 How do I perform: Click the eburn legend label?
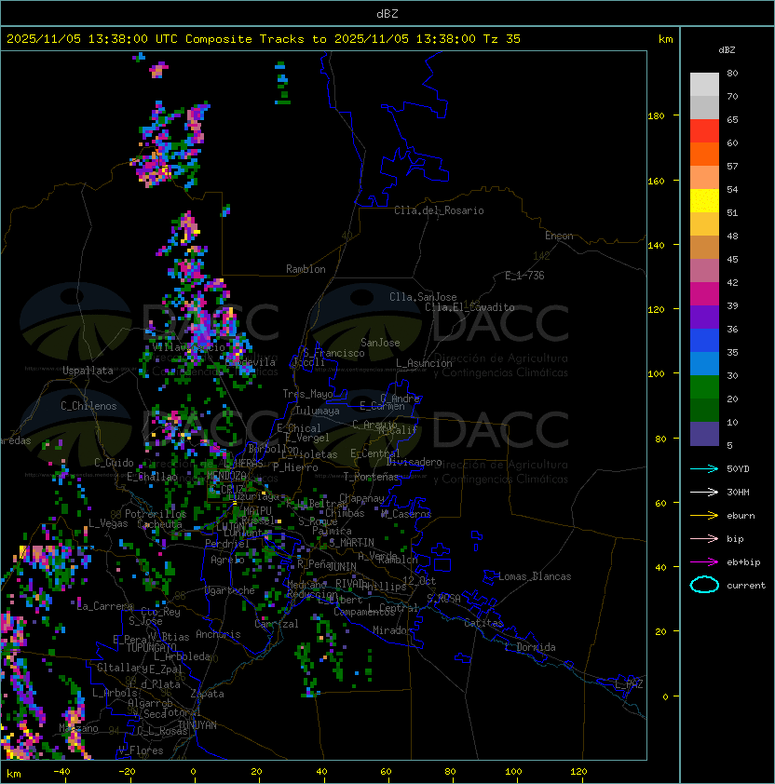pos(741,516)
